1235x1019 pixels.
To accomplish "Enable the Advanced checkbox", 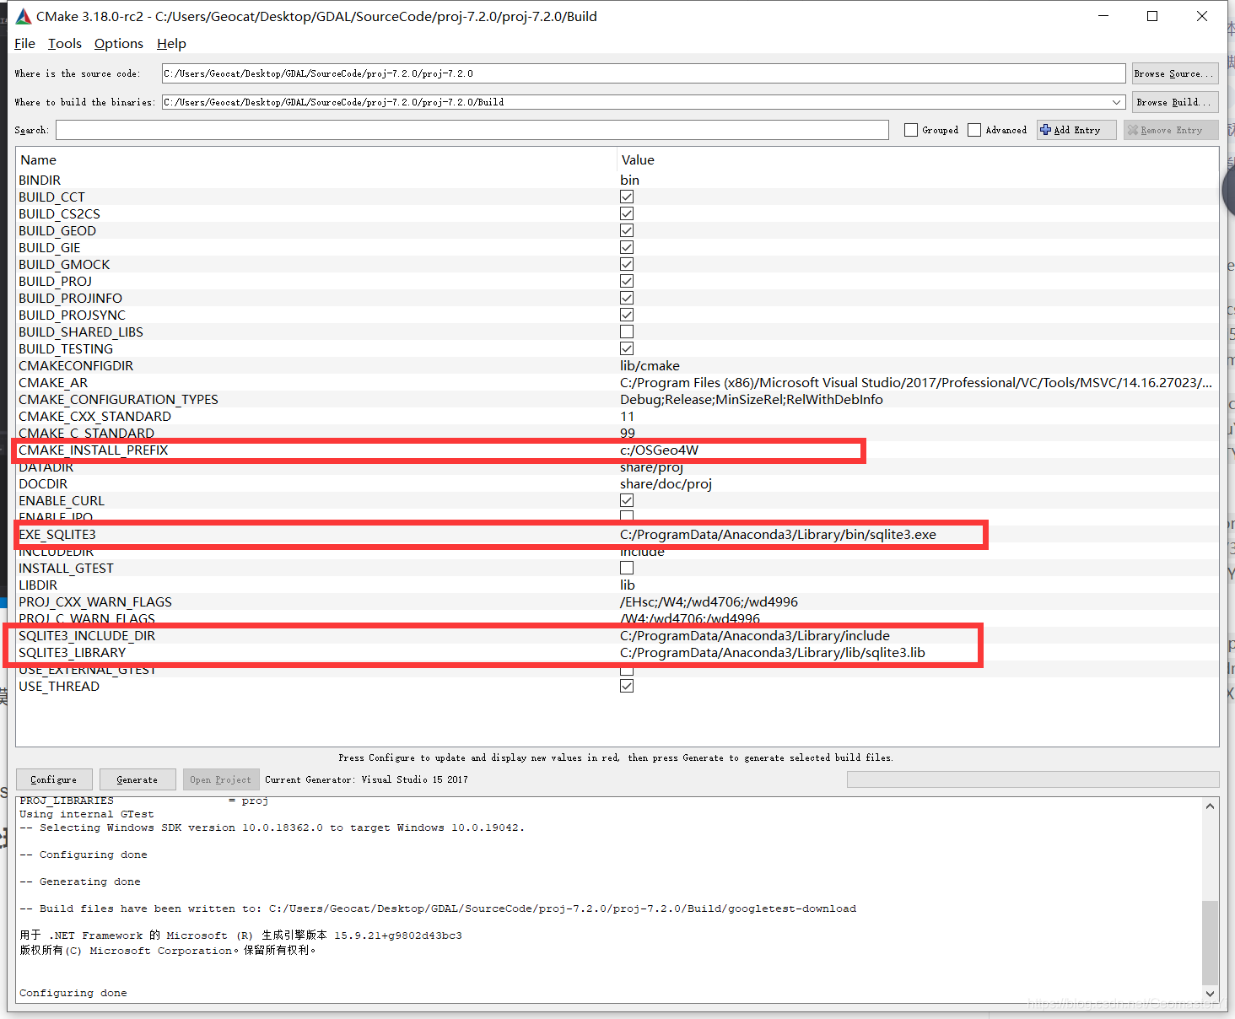I will coord(974,130).
